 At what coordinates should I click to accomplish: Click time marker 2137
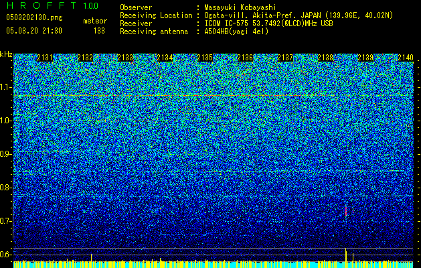point(285,58)
